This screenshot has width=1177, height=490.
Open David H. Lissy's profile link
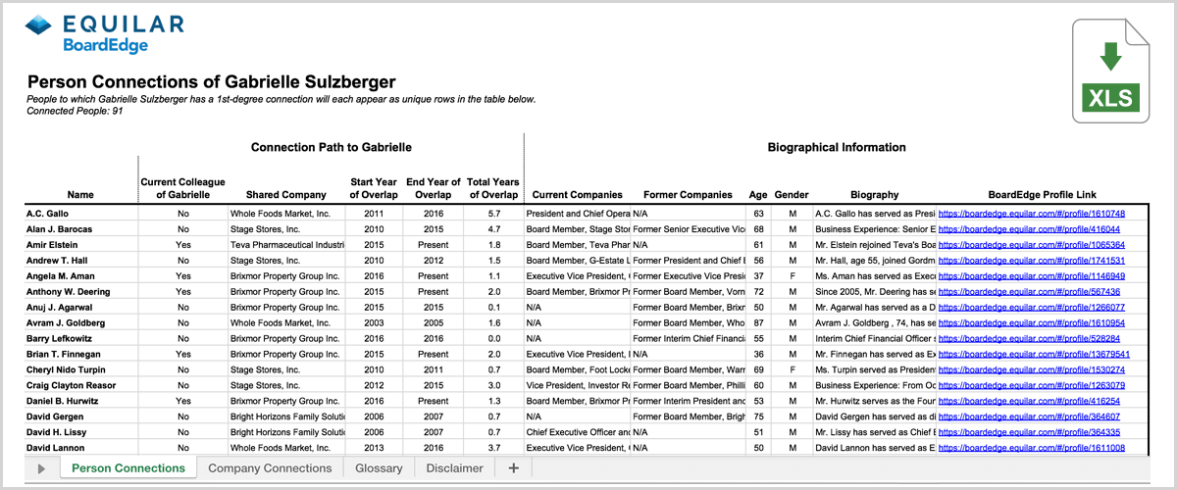coord(1029,432)
